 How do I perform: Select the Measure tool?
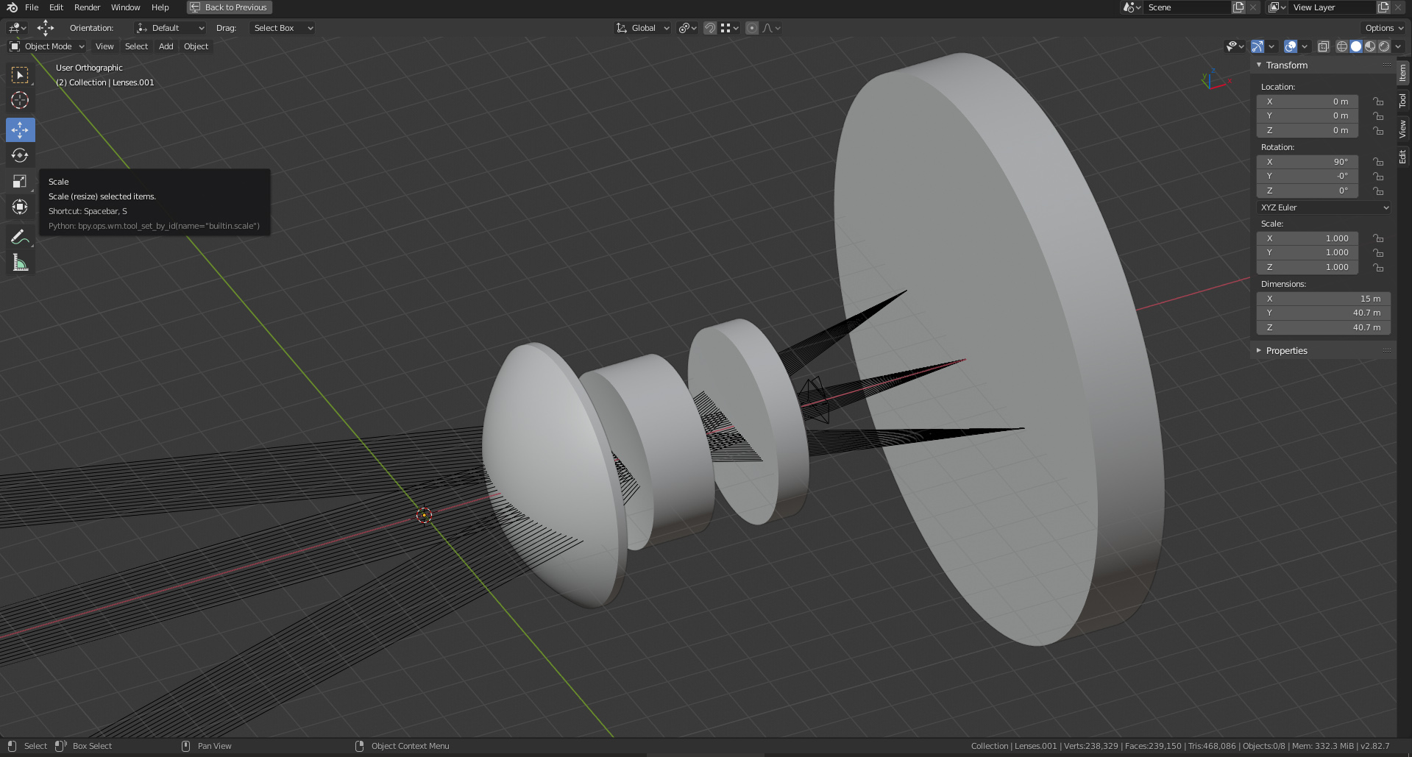21,262
